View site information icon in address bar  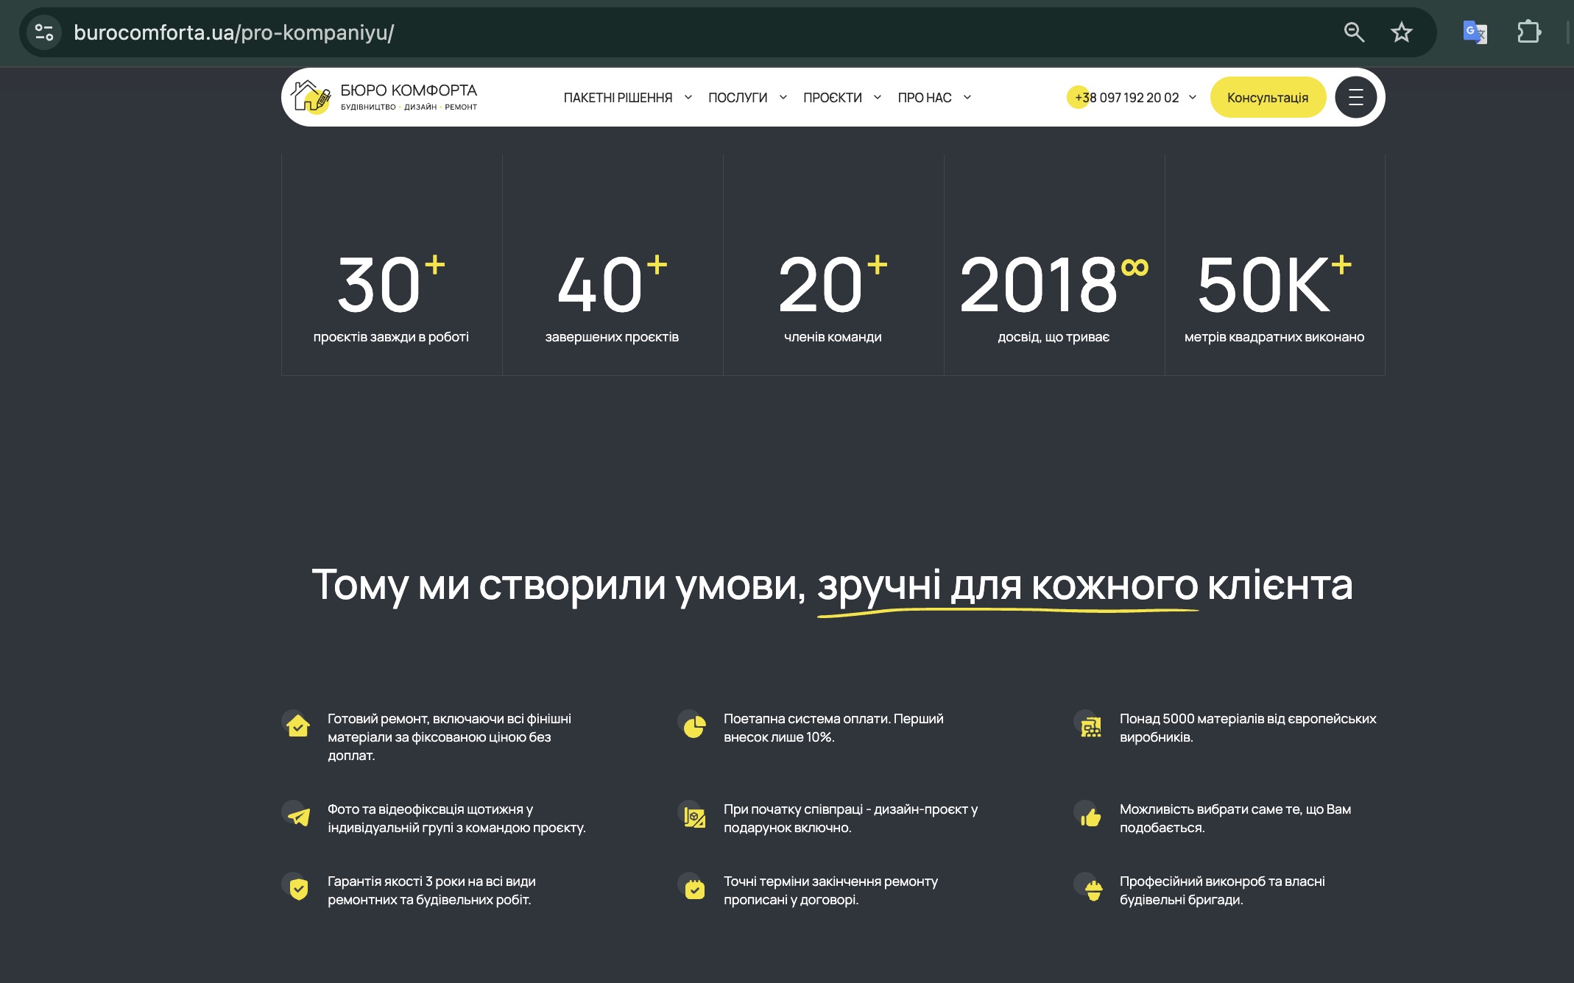[44, 32]
